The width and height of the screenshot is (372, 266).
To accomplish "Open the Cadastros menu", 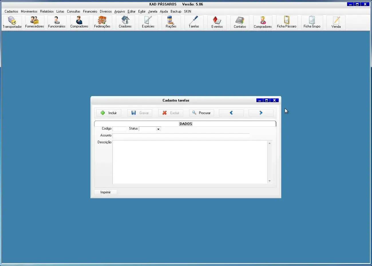I will pyautogui.click(x=11, y=11).
